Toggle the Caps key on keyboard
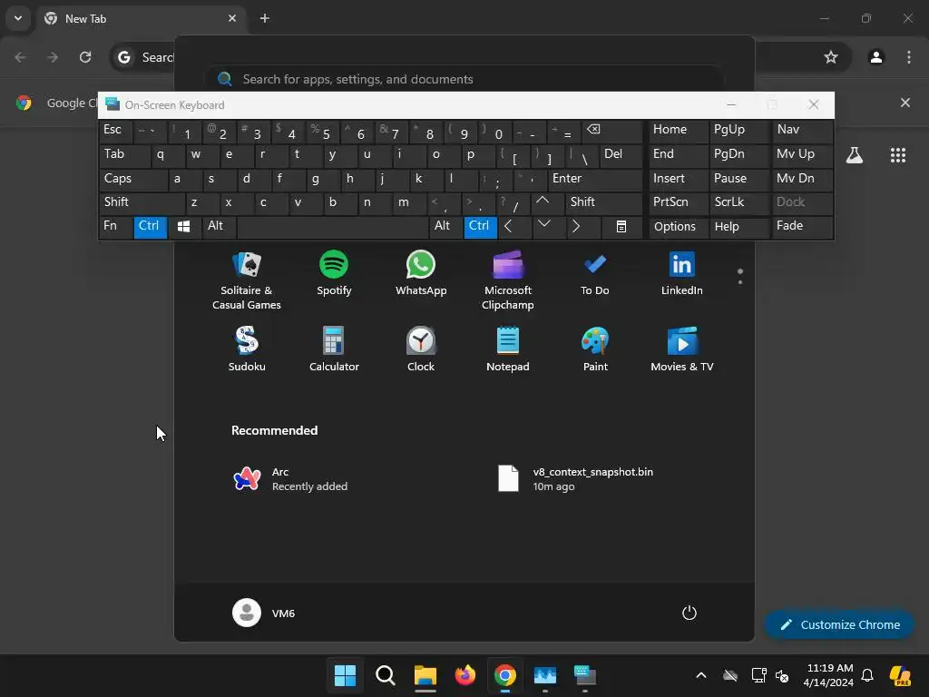The height and width of the screenshot is (697, 929). (x=133, y=179)
